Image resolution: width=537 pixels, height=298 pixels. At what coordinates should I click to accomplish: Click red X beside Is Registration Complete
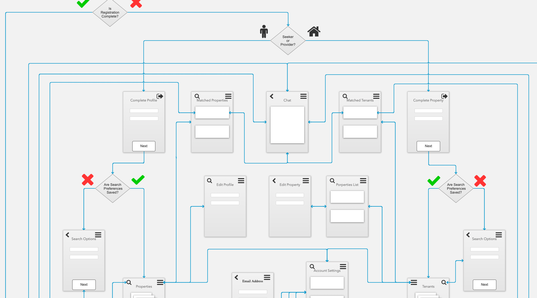pyautogui.click(x=136, y=3)
